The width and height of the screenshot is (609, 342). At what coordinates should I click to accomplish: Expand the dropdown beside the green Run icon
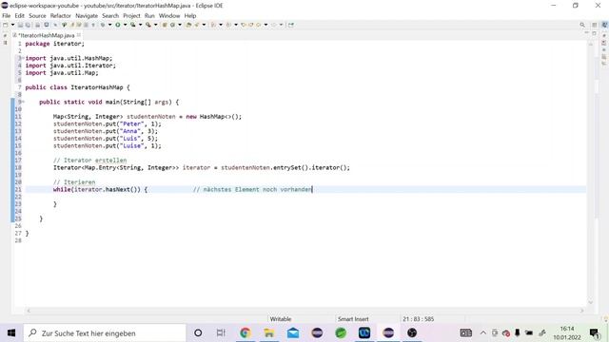(125, 25)
